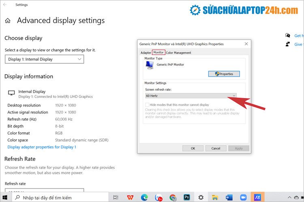Click the highlighted orange taskbar app icon
Screen dimensions: 304x202
pyautogui.click(x=257, y=197)
